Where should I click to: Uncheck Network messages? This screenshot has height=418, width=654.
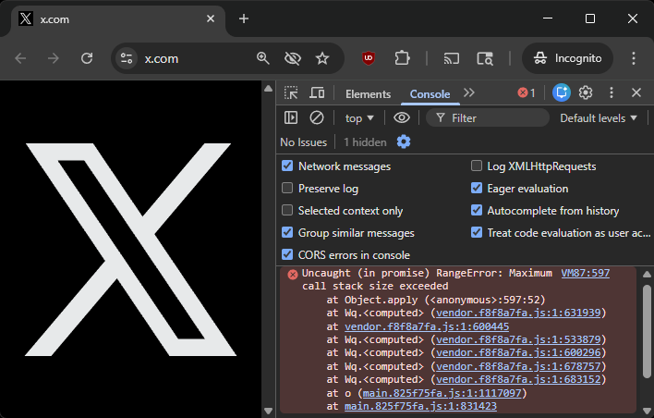(287, 166)
